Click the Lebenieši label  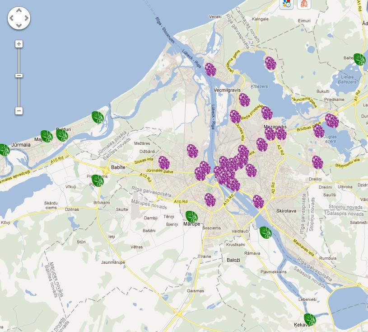307,299
